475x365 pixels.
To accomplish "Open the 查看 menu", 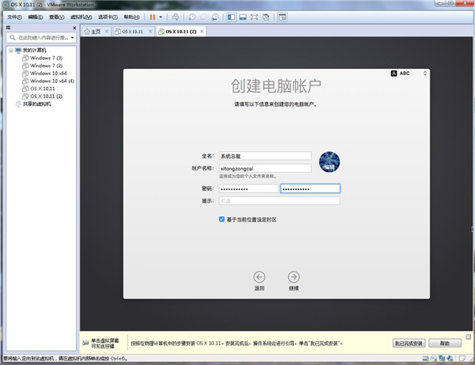I will pos(57,17).
